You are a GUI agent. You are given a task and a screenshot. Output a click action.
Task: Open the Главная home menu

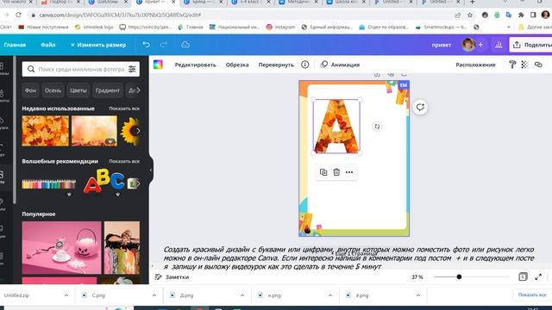point(15,45)
